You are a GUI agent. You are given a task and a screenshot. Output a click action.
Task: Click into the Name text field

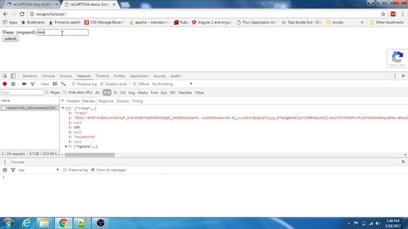(x=62, y=32)
